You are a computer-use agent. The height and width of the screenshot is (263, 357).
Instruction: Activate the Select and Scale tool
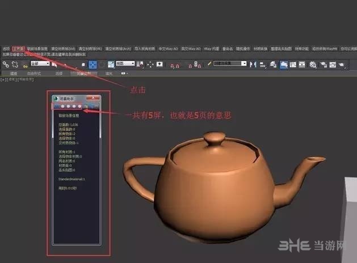pos(111,65)
